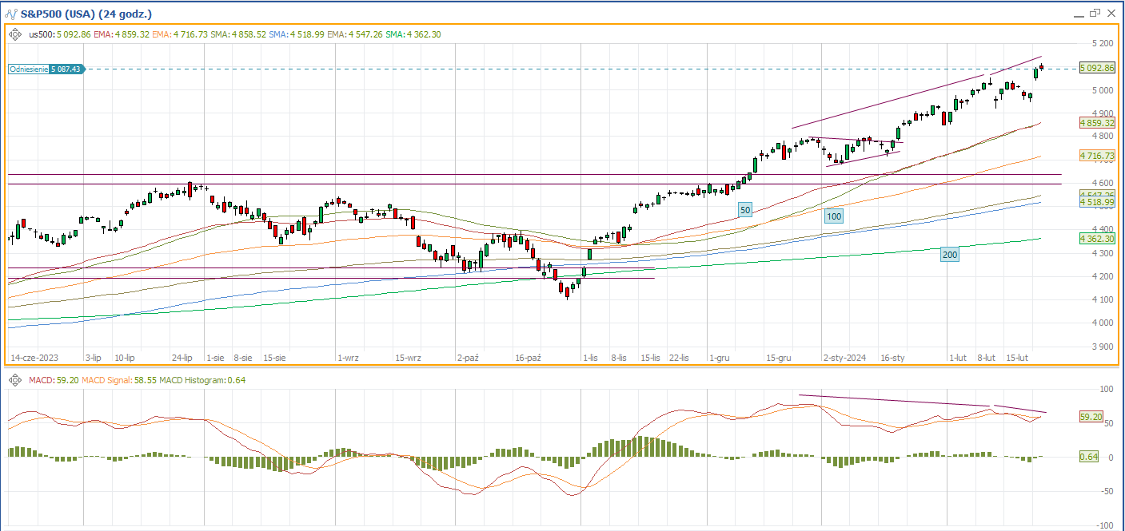
Task: Select the orange EMA 4 716.73 legend entry
Action: 182,34
